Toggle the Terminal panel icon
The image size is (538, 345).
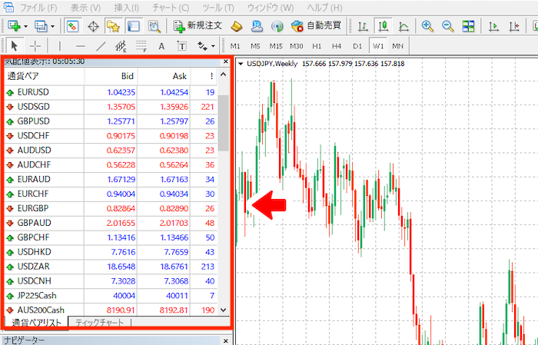click(x=133, y=26)
